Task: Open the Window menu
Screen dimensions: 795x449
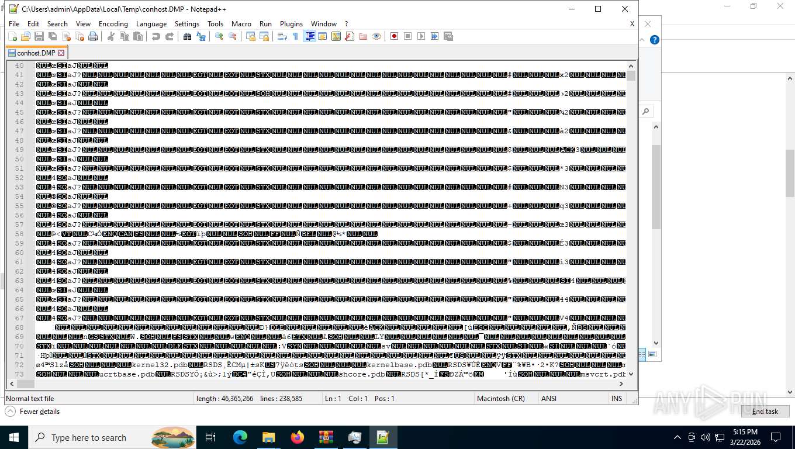Action: pos(324,24)
